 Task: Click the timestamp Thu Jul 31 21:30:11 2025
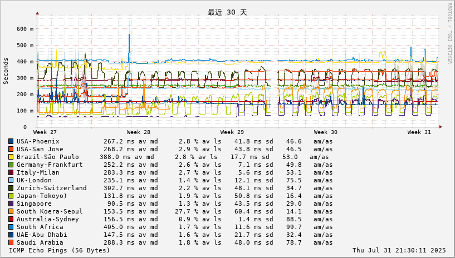pyautogui.click(x=399, y=250)
